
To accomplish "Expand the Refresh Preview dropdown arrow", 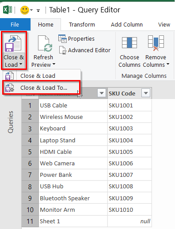I will click(54, 64).
